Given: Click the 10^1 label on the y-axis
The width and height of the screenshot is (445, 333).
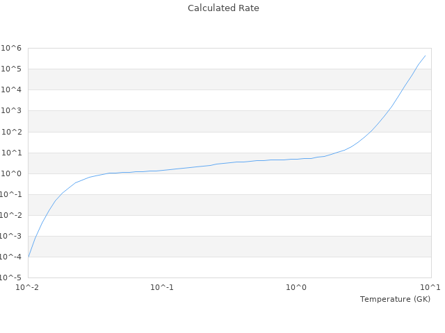Looking at the screenshot, I should 12,153.
